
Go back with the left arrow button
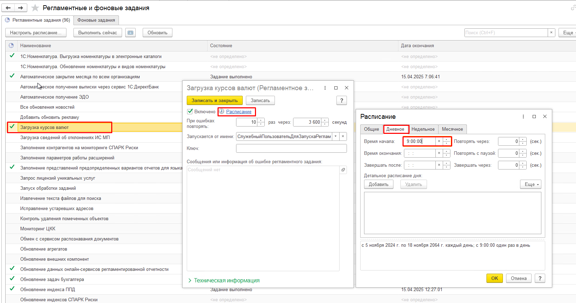coord(8,8)
